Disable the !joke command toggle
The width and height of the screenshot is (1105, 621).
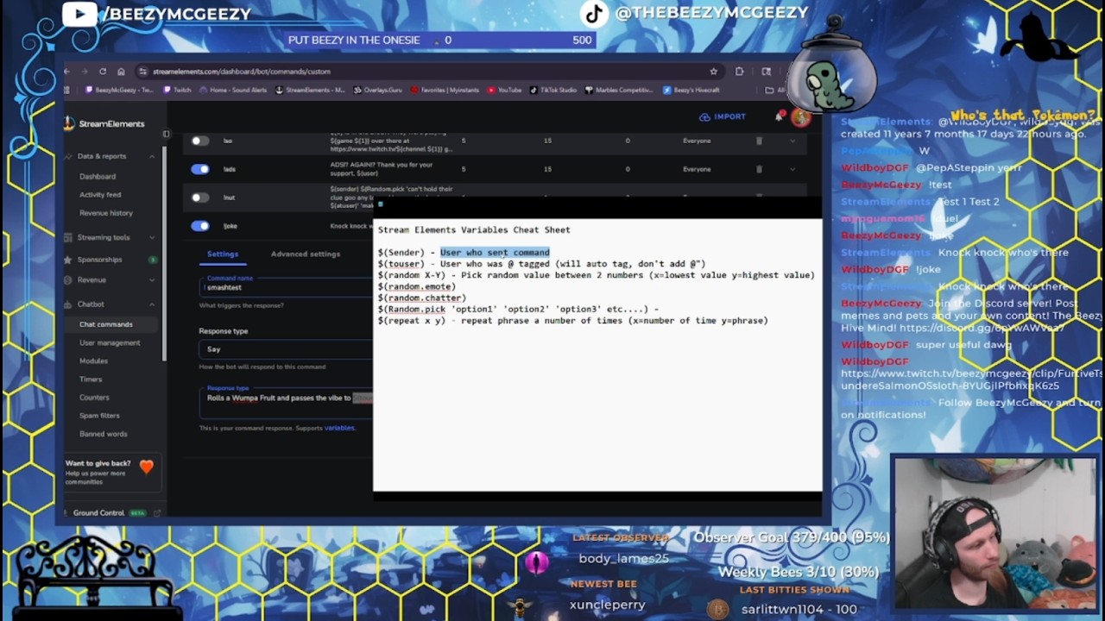(200, 226)
